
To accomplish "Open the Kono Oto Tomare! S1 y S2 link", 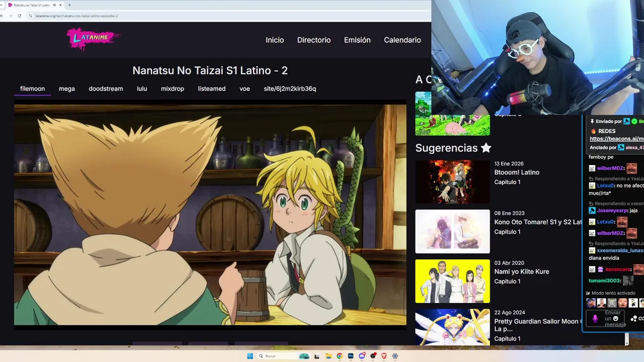I will tap(537, 222).
